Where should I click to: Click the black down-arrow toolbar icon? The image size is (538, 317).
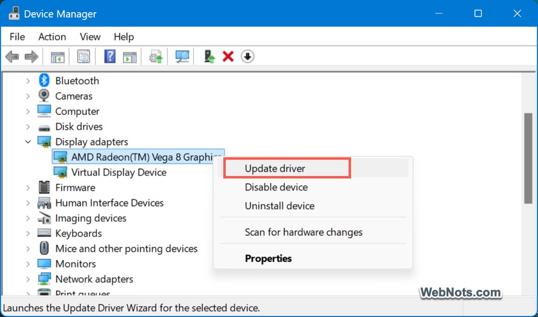click(248, 57)
